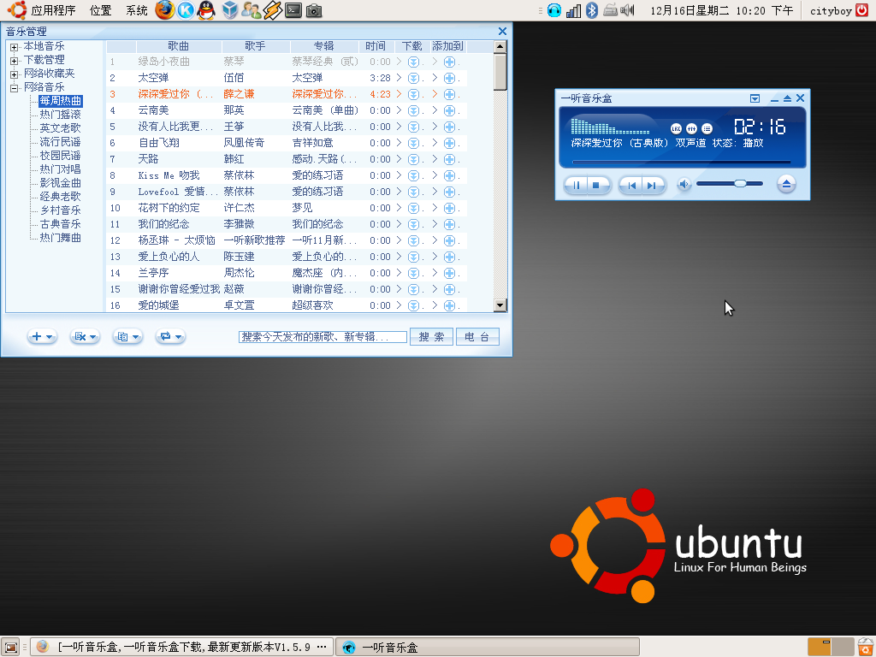The height and width of the screenshot is (657, 876).
Task: Select 英文老歌 category
Action: pos(61,128)
